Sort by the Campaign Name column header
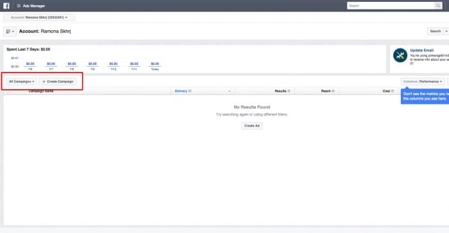This screenshot has height=233, width=449. coord(41,91)
